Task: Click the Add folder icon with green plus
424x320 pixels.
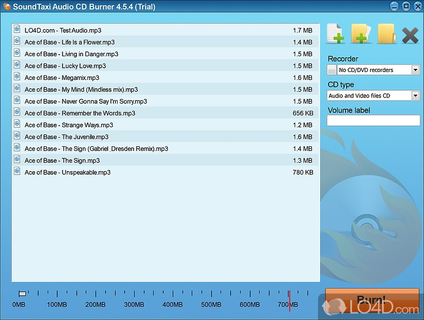Action: 361,34
